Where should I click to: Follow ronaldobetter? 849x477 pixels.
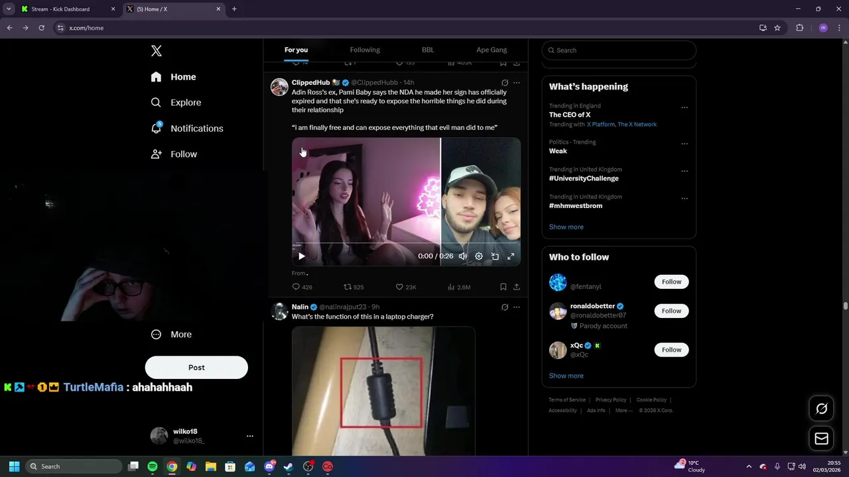point(671,311)
